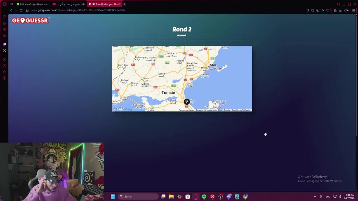Open Task View from the taskbar
This screenshot has height=201, width=358.
pyautogui.click(x=163, y=197)
